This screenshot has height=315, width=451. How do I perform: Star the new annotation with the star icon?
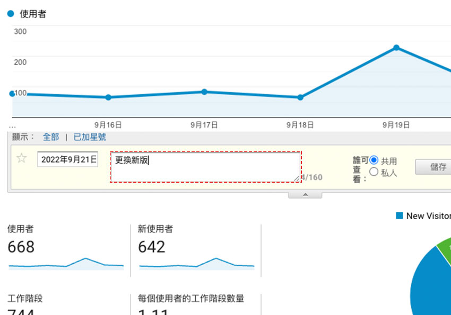point(22,158)
